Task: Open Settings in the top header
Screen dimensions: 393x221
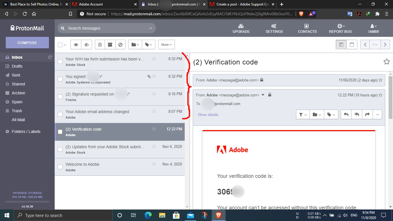Action: pos(274,28)
